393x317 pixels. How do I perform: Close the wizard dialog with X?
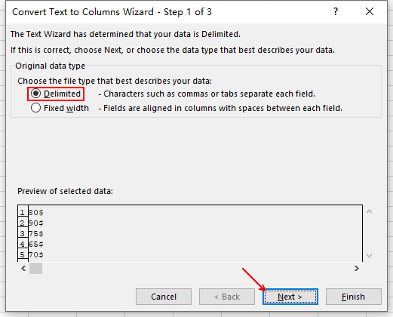click(x=370, y=11)
